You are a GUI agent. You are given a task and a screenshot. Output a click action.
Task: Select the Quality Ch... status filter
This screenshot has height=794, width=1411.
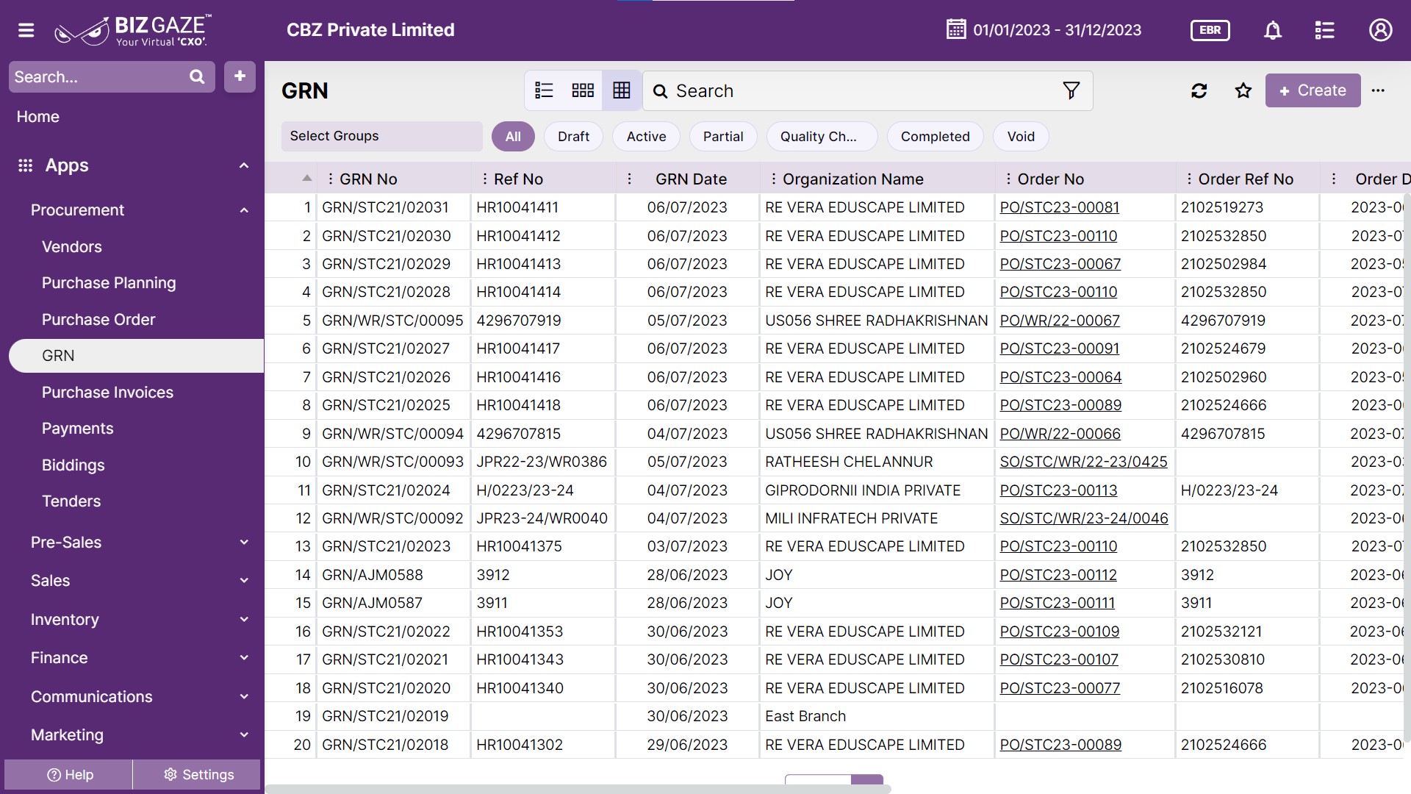click(822, 137)
